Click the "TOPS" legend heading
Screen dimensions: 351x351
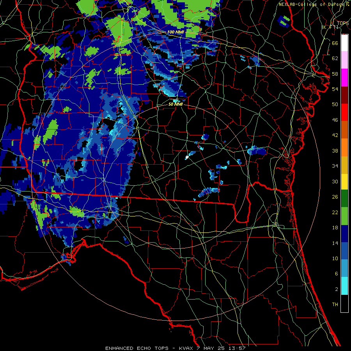click(x=343, y=23)
